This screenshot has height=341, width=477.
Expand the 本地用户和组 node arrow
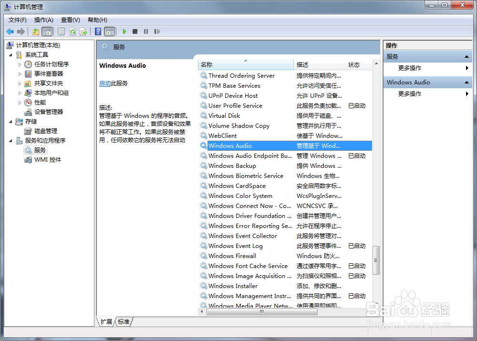tap(20, 93)
